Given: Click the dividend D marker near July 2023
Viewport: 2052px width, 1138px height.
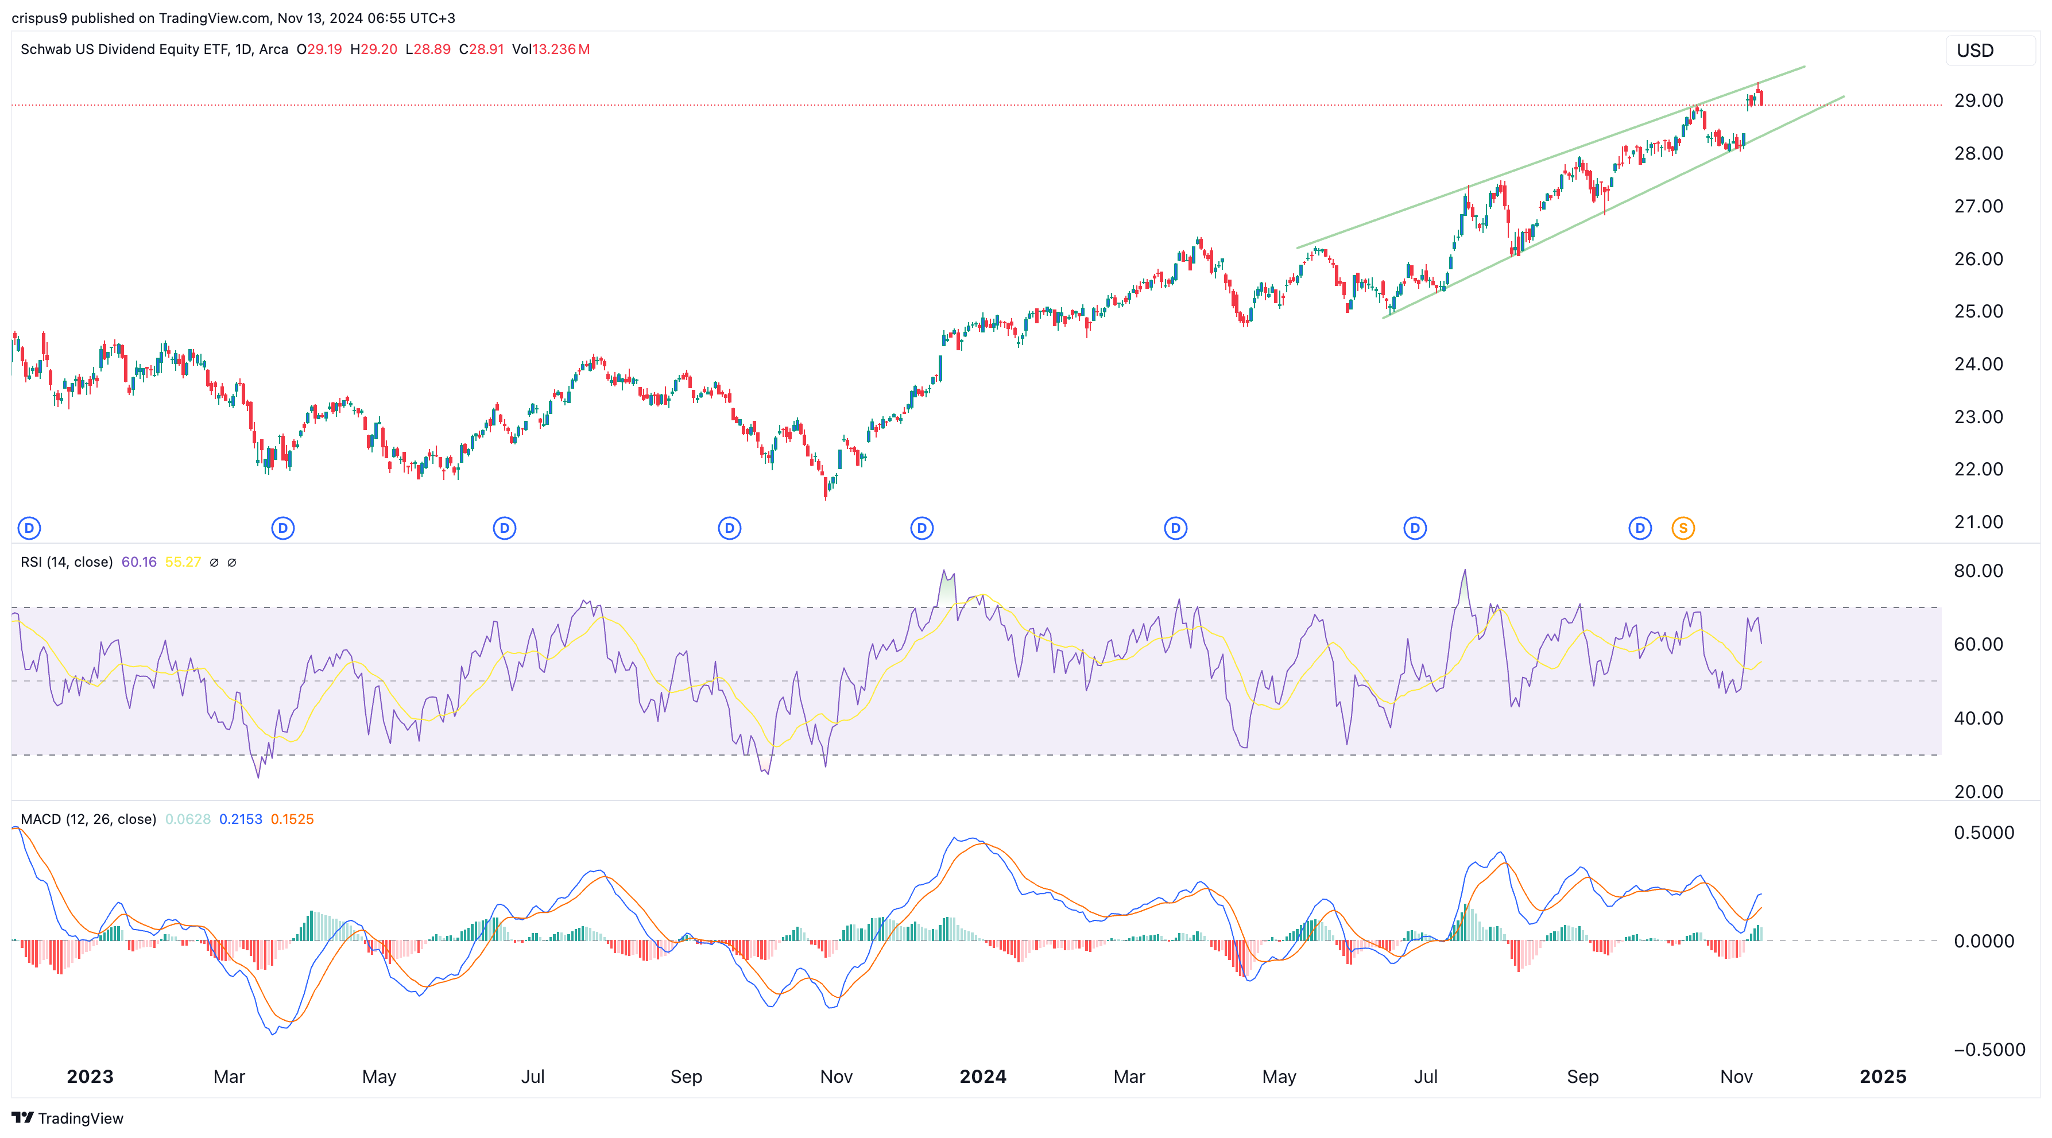Looking at the screenshot, I should click(504, 527).
